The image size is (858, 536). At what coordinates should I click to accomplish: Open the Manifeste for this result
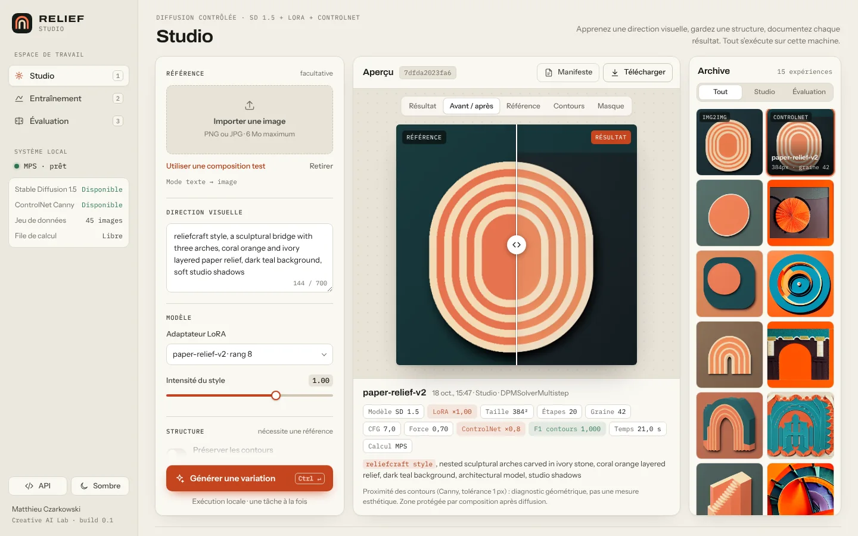(568, 73)
